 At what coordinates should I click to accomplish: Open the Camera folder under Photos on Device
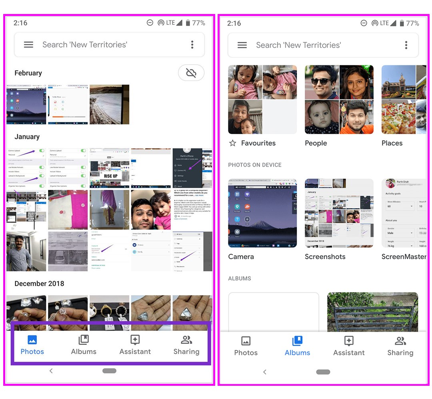point(262,213)
